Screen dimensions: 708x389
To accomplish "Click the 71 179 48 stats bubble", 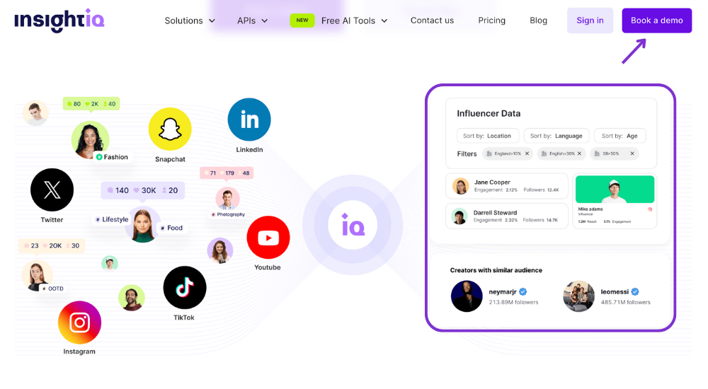I will click(x=227, y=173).
